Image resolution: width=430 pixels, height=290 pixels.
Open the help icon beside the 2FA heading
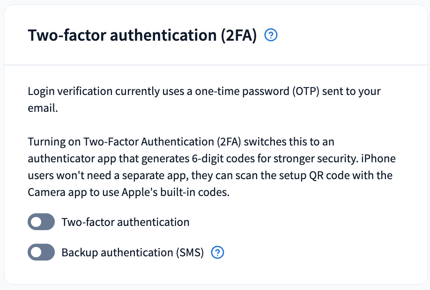pos(271,35)
